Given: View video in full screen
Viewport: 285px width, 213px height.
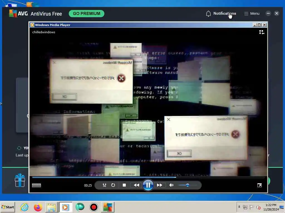Looking at the screenshot, I should point(260,185).
